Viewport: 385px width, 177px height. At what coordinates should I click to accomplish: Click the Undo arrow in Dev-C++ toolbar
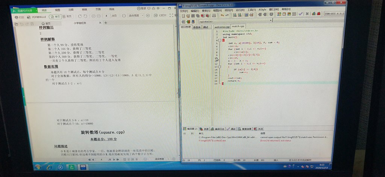tap(222, 15)
